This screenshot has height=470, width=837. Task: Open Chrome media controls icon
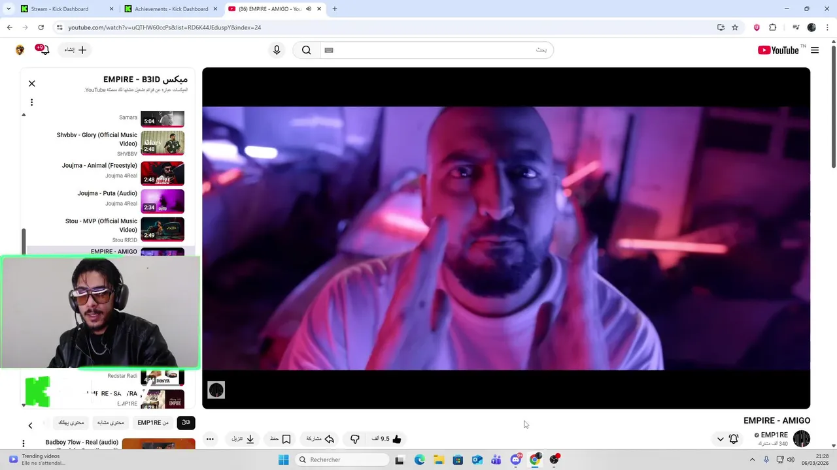coord(796,27)
